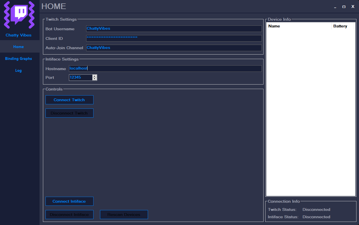This screenshot has width=359, height=225.
Task: Click the Client ID label
Action: pyautogui.click(x=54, y=38)
